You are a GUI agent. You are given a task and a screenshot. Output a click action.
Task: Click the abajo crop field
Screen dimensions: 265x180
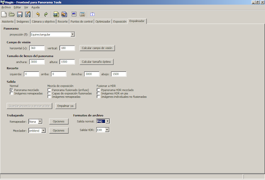point(119,74)
